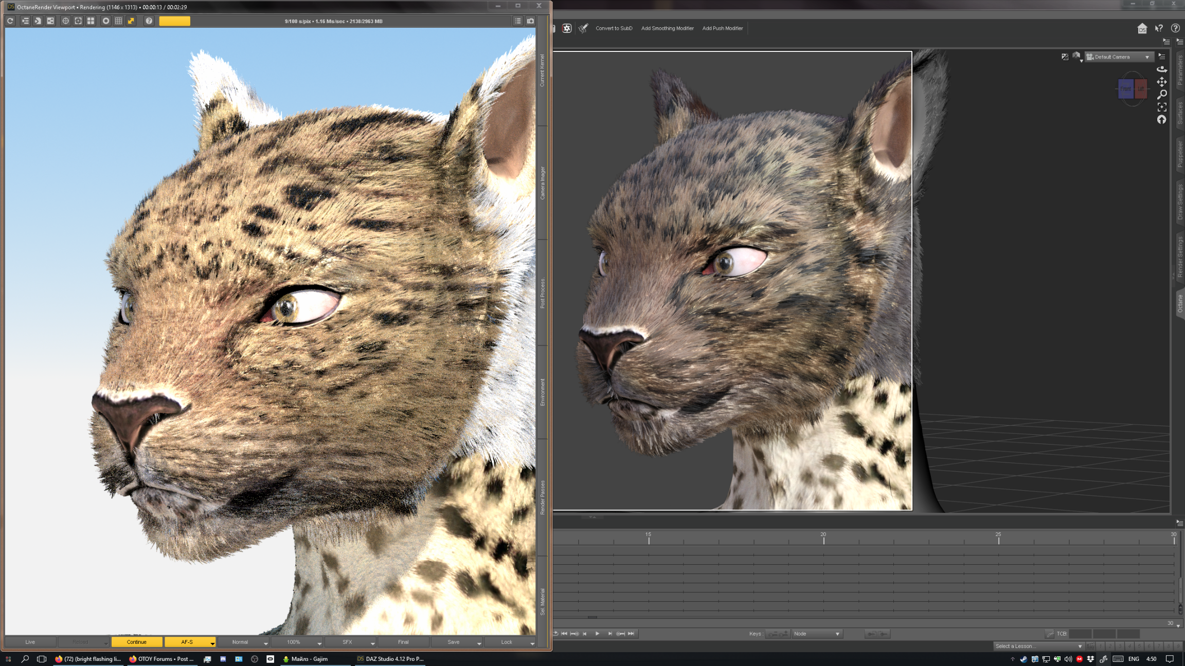The height and width of the screenshot is (666, 1185).
Task: Click the refresh render icon in Octane toolbar
Action: coord(10,21)
